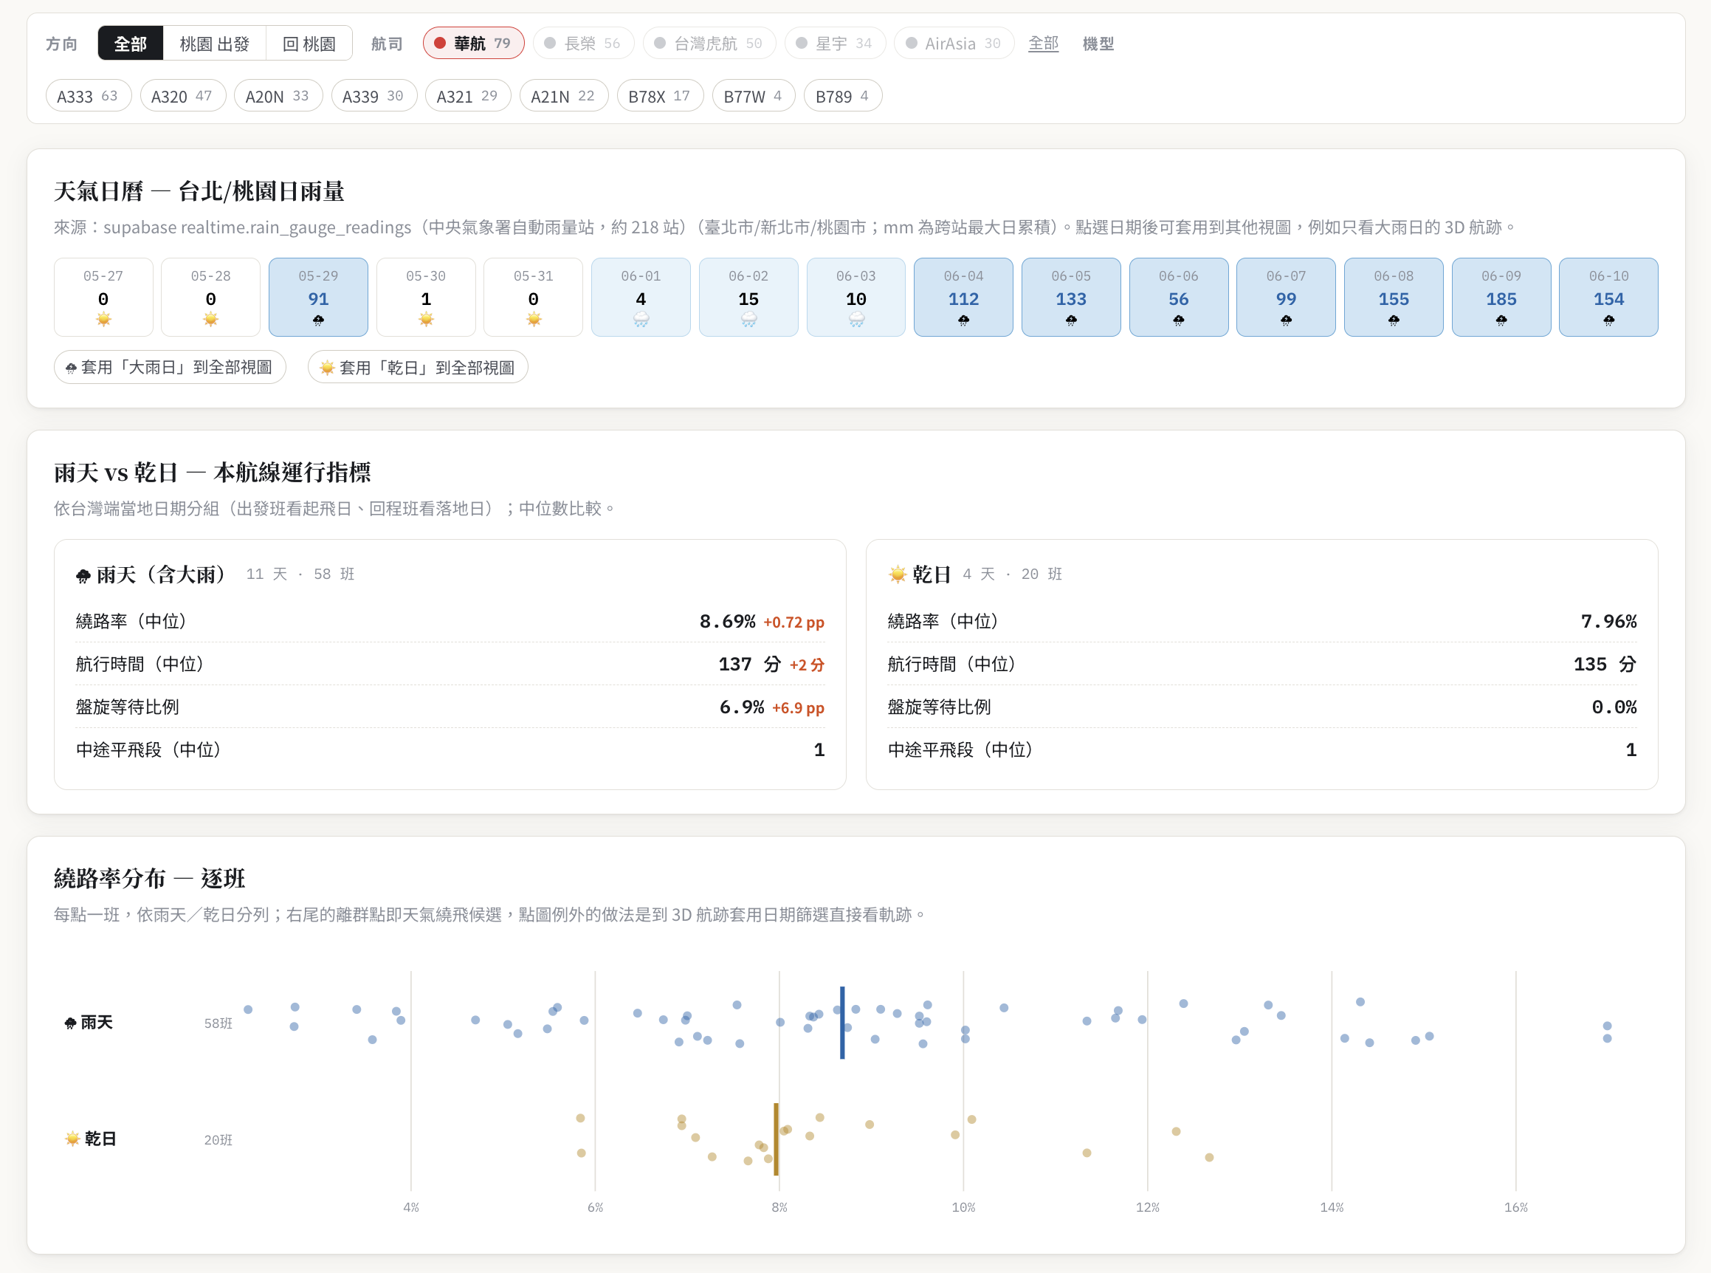Select the 06-06 calendar day

pyautogui.click(x=1179, y=298)
